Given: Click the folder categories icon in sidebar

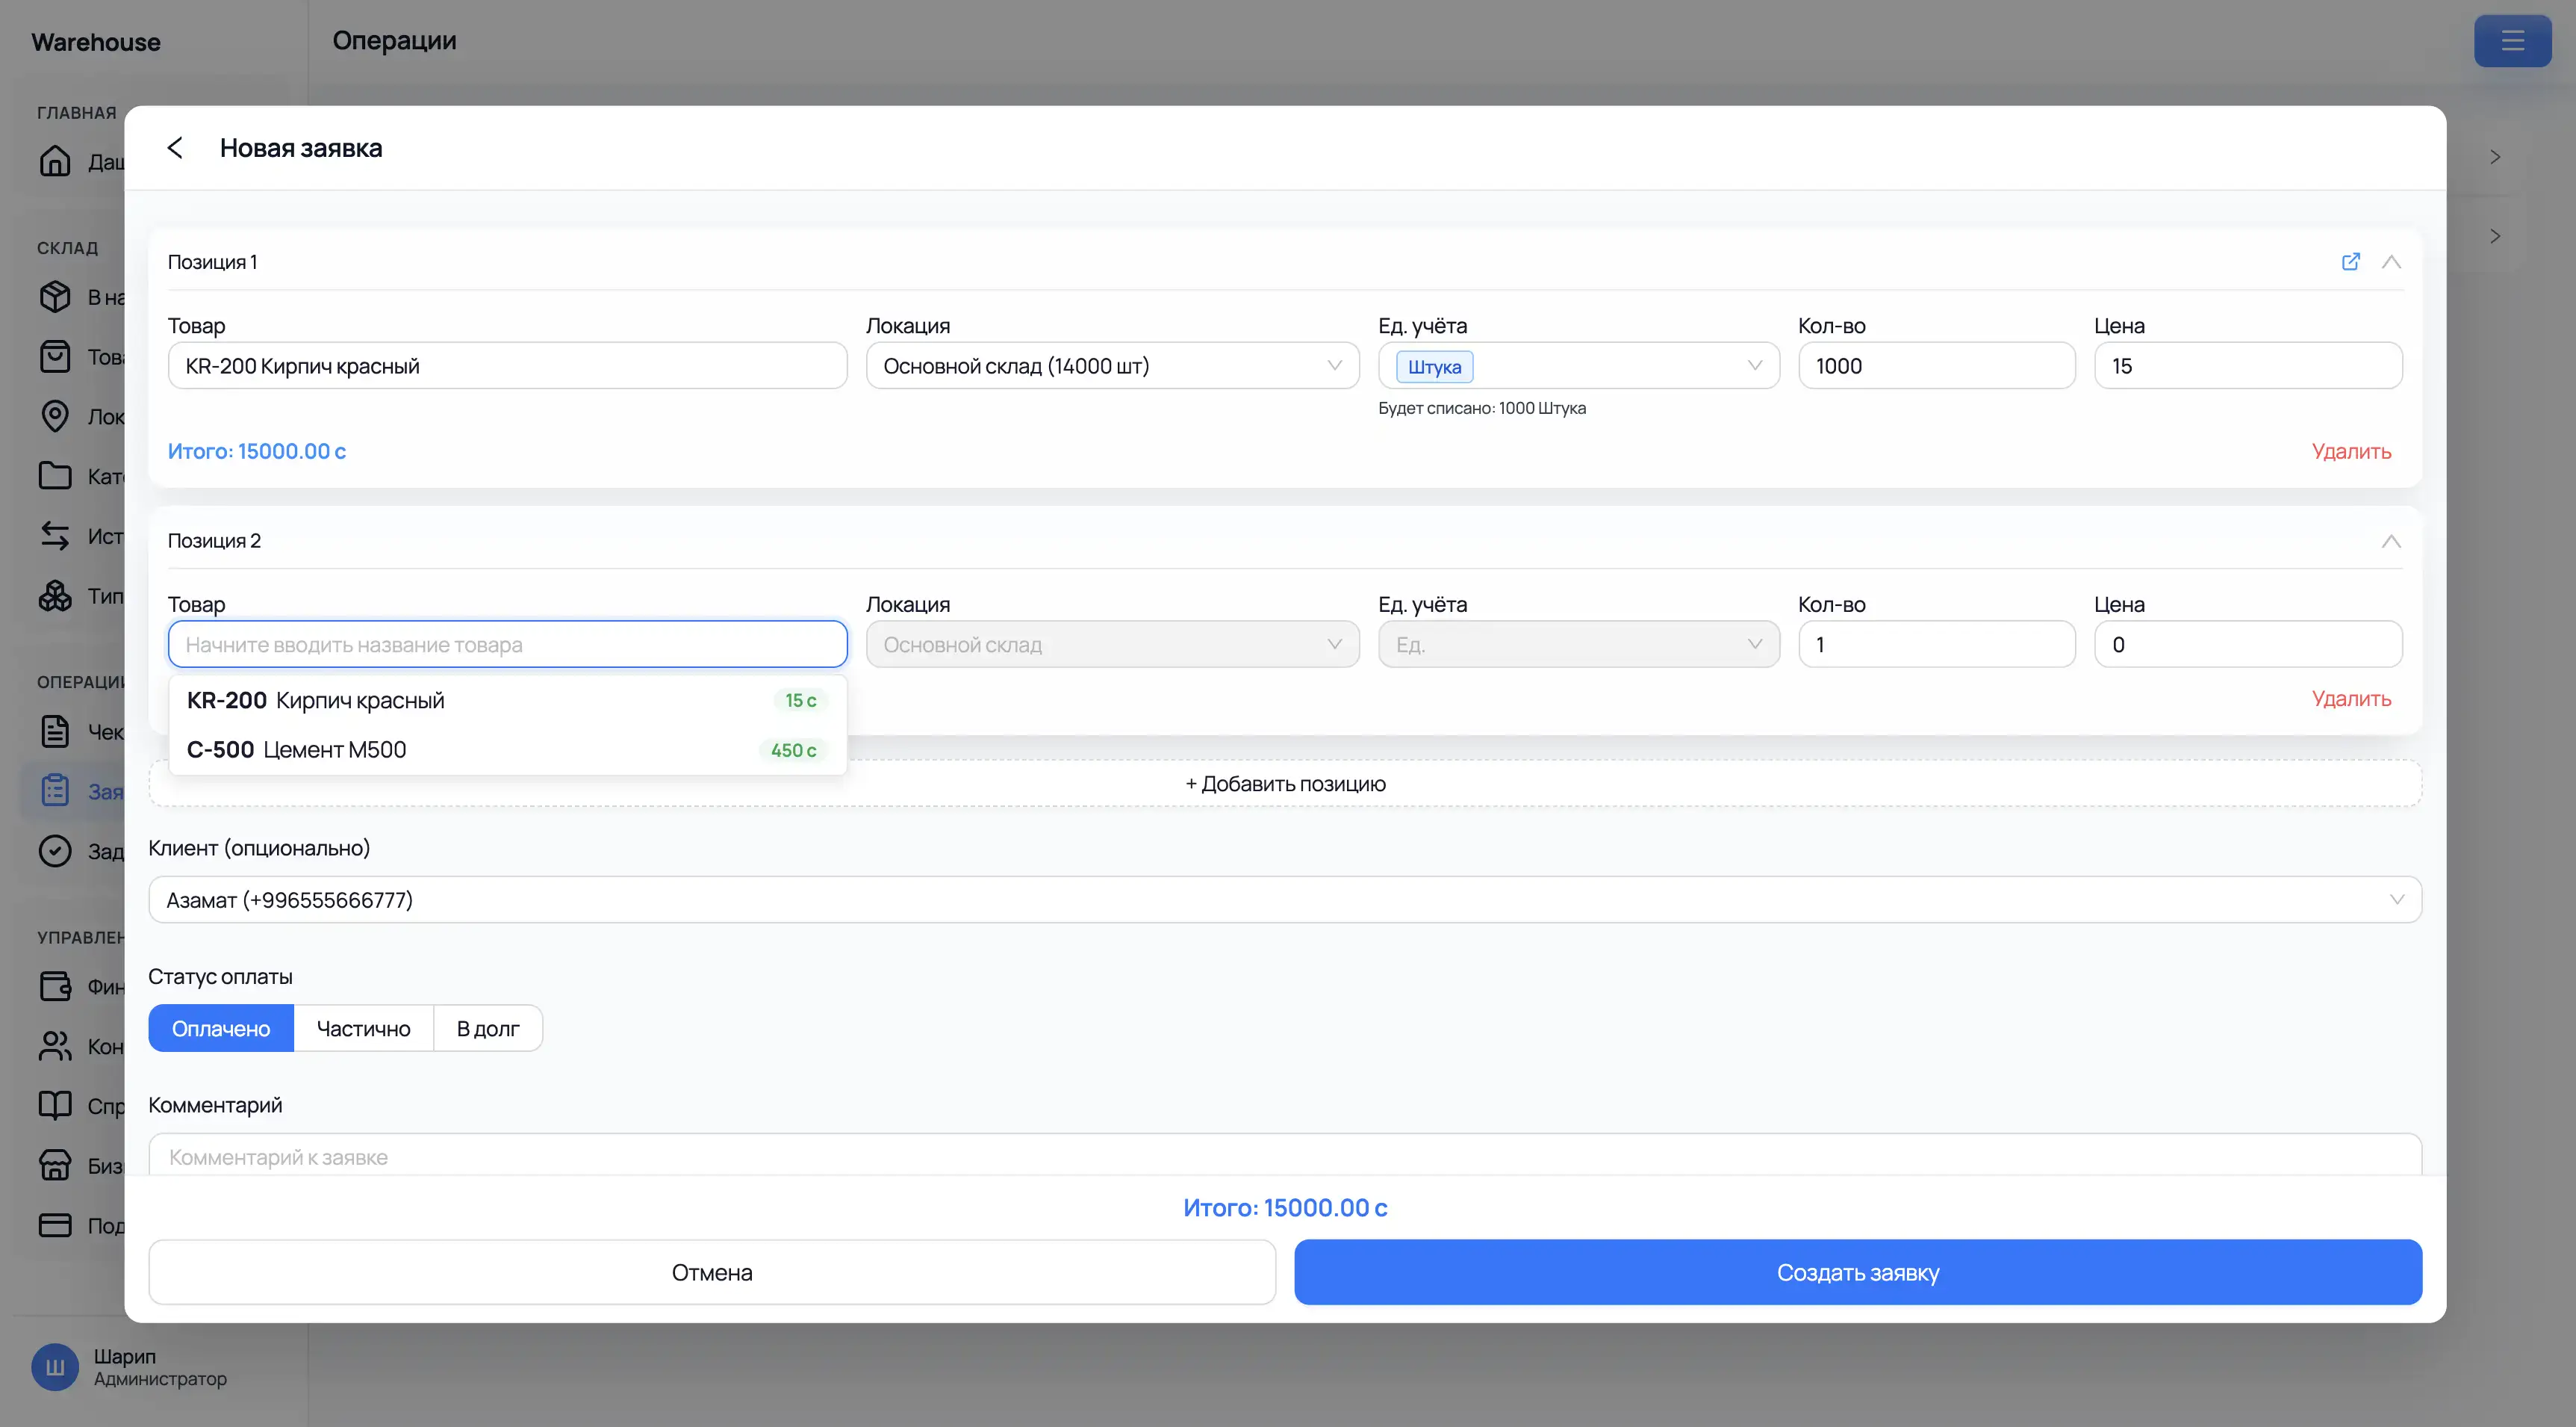Looking at the screenshot, I should point(55,475).
